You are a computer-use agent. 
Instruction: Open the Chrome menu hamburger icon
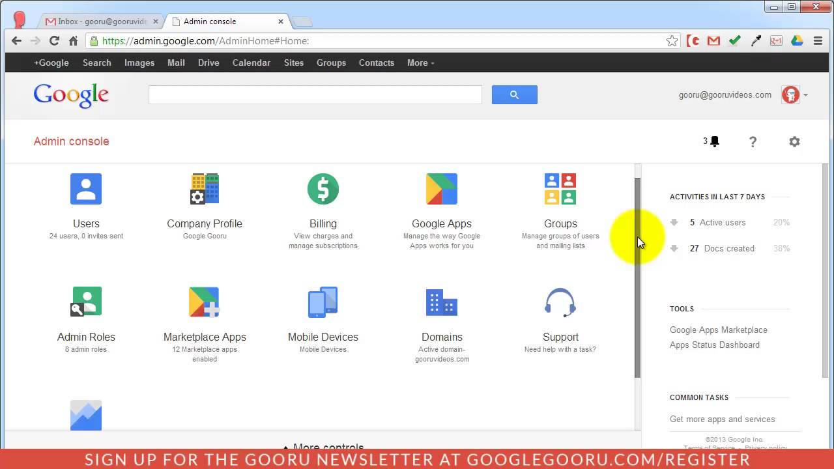(x=818, y=40)
